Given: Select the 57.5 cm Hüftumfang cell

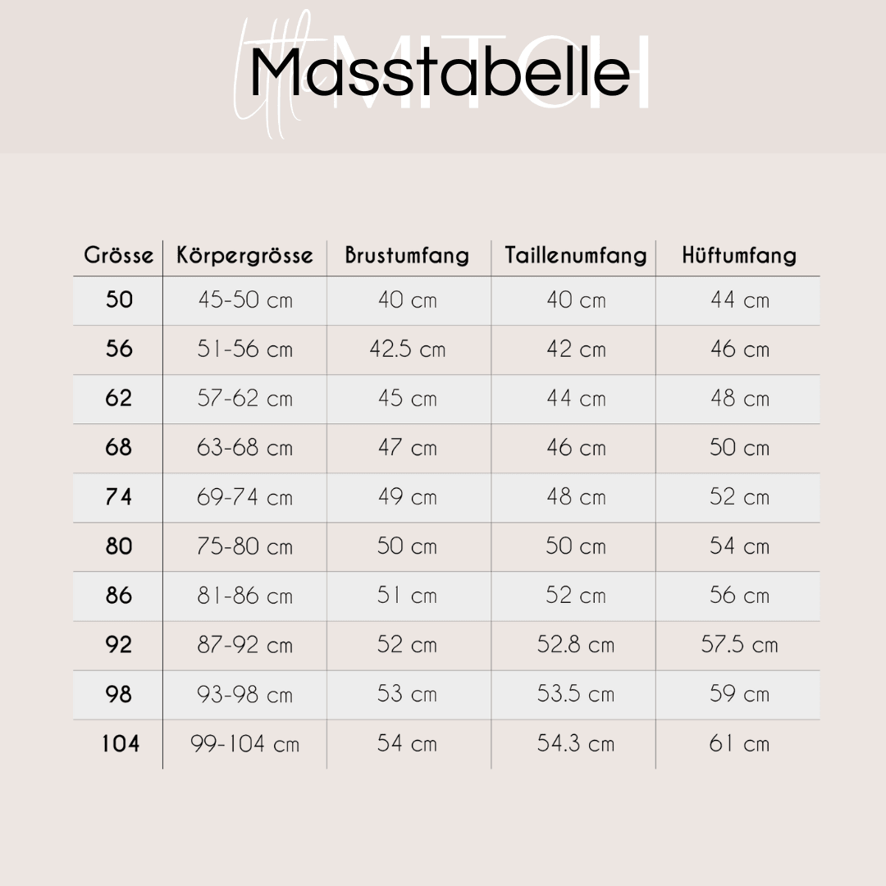Looking at the screenshot, I should tap(738, 645).
